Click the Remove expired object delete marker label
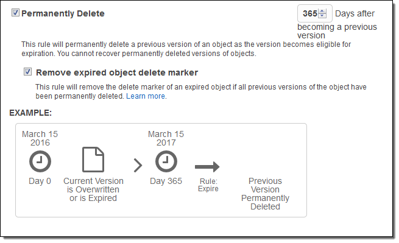This screenshot has height=243, width=399. (117, 72)
